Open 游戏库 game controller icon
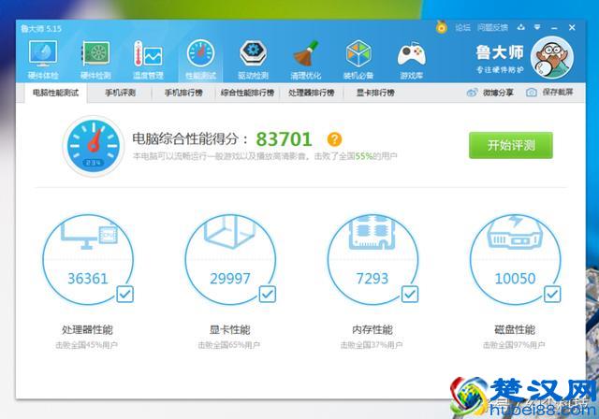The height and width of the screenshot is (419, 599). tap(411, 59)
